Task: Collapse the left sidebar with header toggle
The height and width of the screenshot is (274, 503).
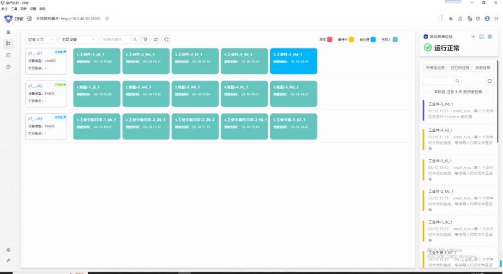Action: (29, 19)
